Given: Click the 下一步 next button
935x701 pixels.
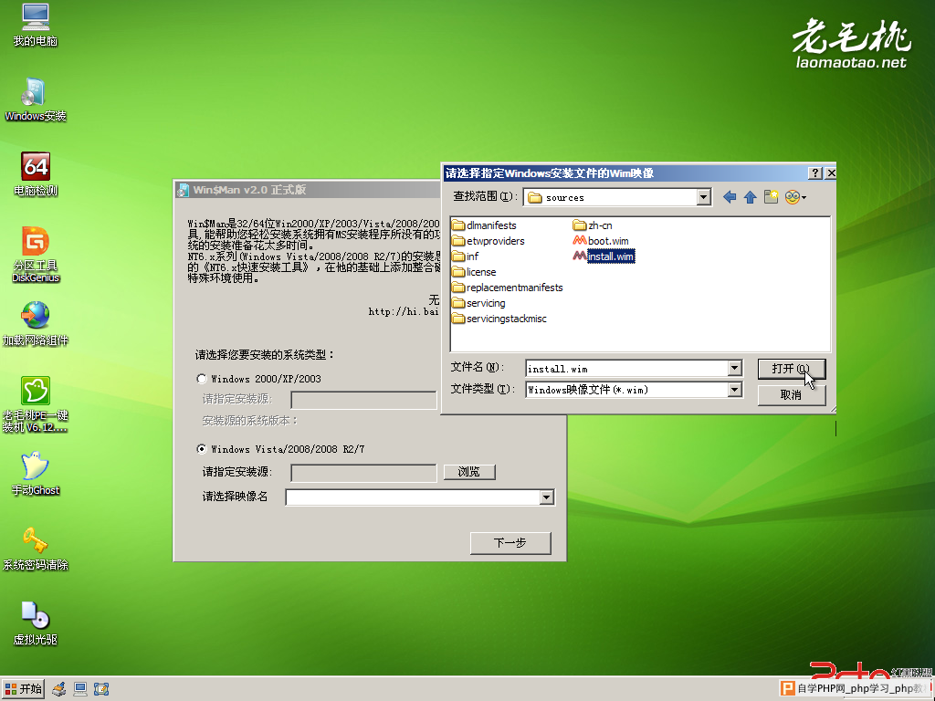Looking at the screenshot, I should coord(510,543).
